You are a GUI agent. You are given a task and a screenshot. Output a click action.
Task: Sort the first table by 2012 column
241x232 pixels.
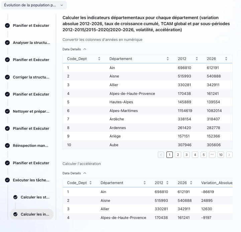pyautogui.click(x=197, y=59)
